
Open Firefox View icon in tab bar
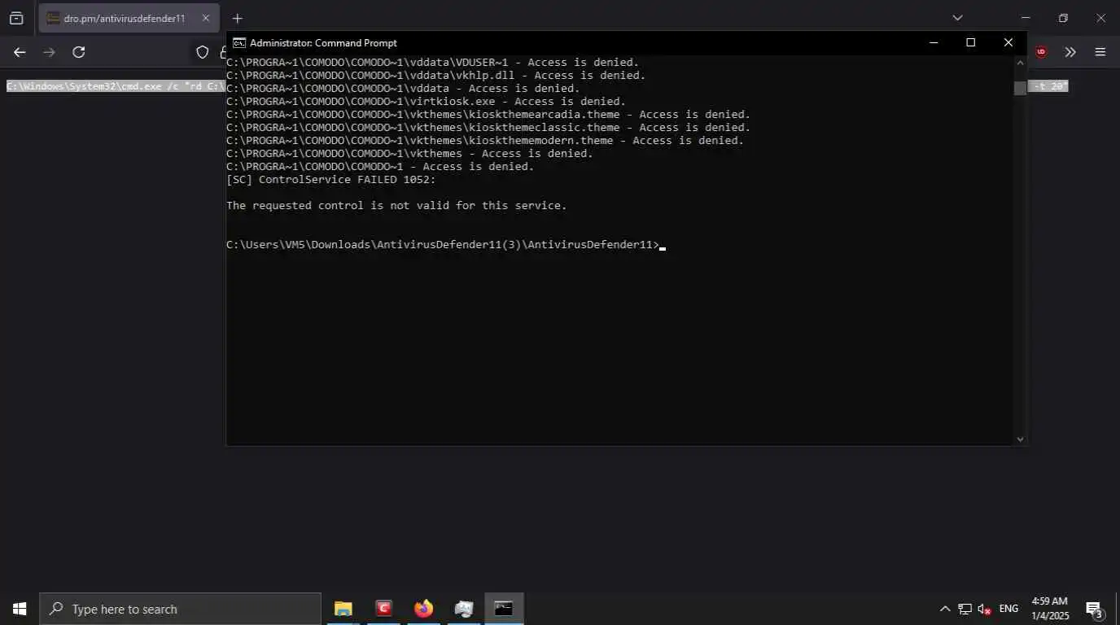point(16,18)
